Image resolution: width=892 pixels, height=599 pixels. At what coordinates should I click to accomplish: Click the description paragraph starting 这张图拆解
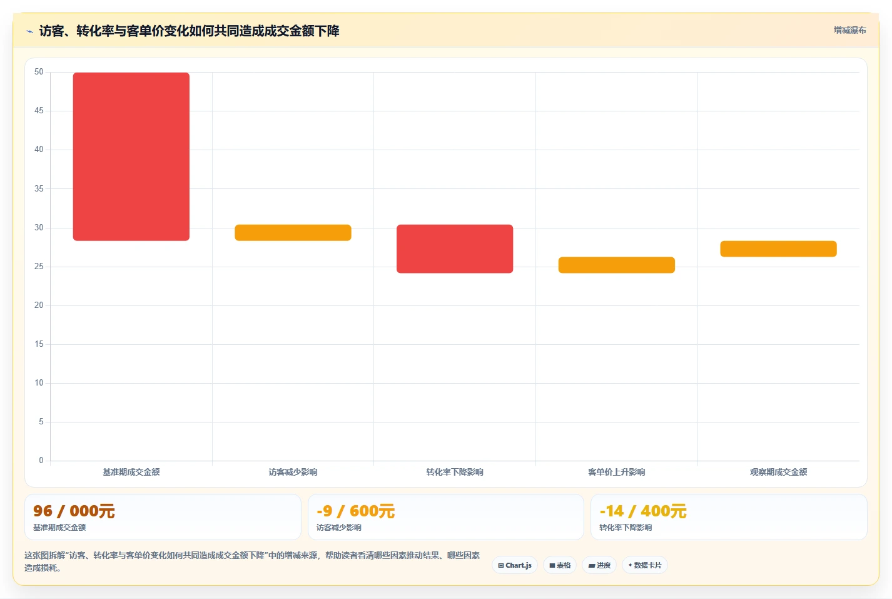pyautogui.click(x=253, y=561)
